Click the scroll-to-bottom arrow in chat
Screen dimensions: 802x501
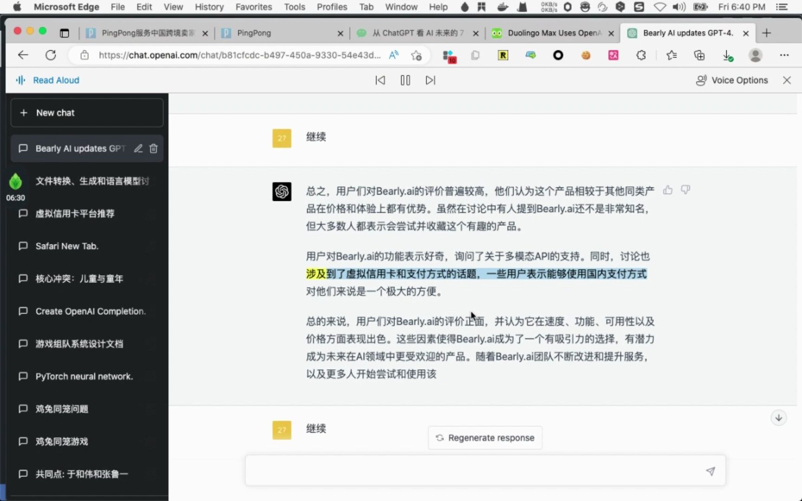click(x=778, y=417)
